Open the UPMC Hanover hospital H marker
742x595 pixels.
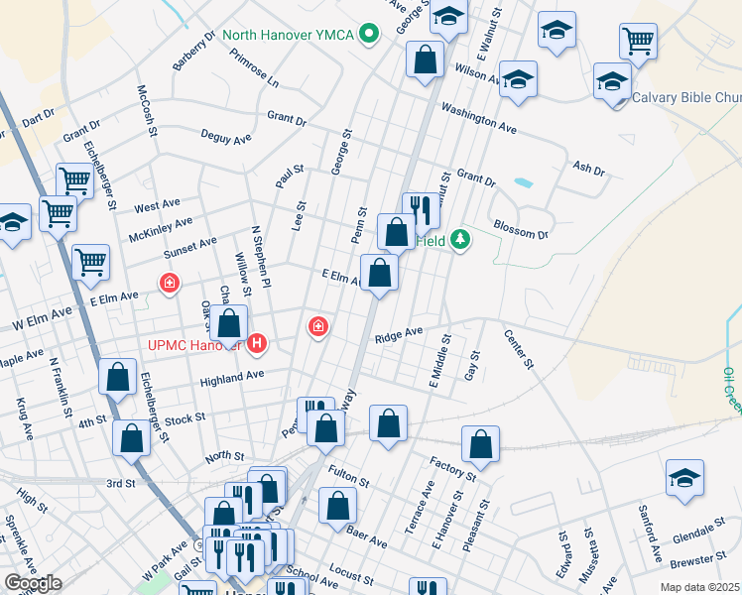257,343
